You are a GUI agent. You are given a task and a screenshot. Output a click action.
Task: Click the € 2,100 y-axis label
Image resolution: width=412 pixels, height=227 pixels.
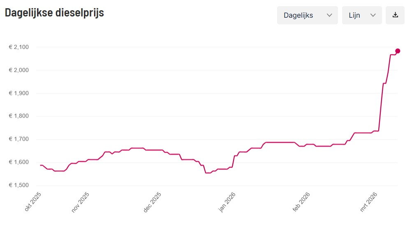tap(19, 47)
